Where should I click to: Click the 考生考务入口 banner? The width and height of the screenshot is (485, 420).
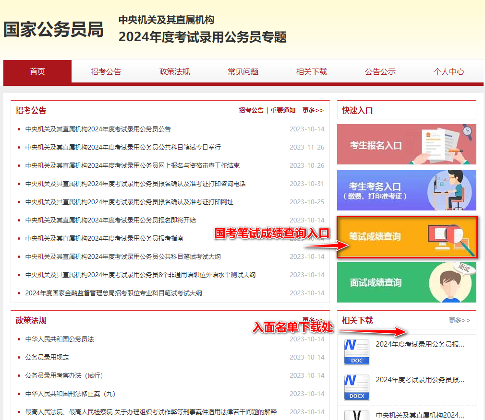click(x=406, y=190)
